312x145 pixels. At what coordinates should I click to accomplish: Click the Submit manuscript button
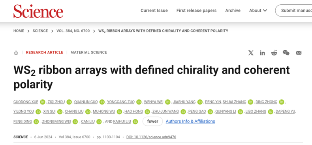pos(294,11)
